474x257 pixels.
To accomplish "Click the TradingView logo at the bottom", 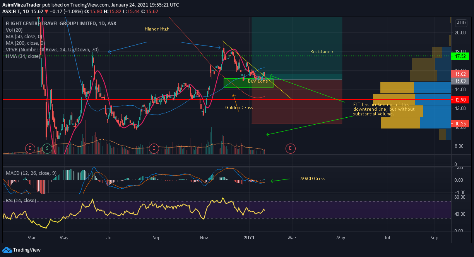I will (x=22, y=250).
